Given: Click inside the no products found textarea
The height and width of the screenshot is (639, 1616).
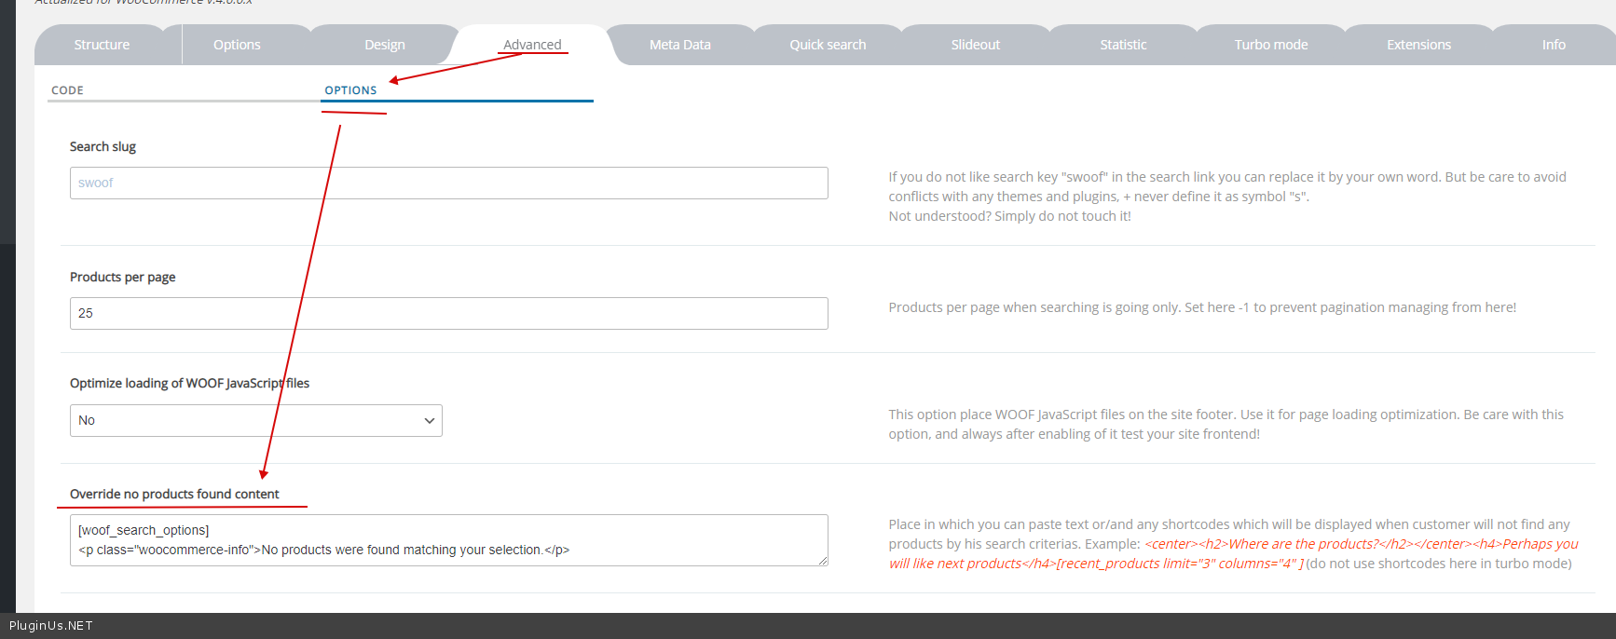Looking at the screenshot, I should tap(448, 540).
